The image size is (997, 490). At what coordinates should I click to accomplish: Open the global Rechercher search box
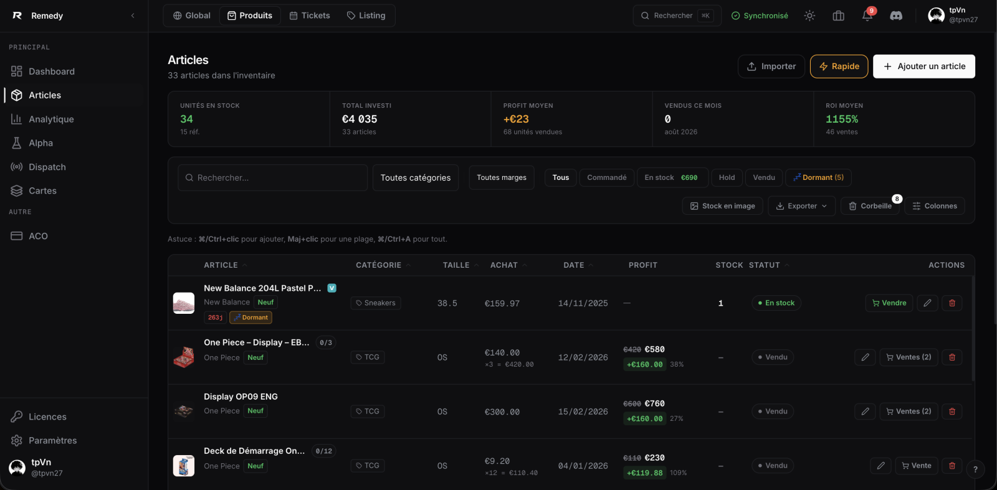click(677, 16)
